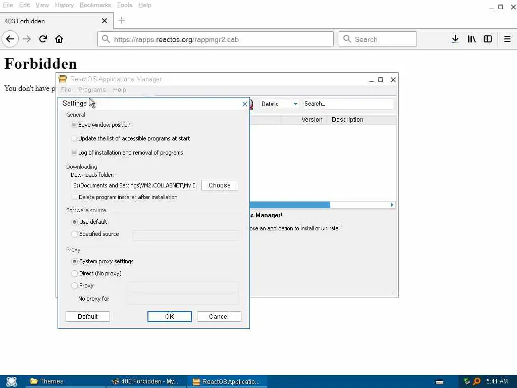Switch to 403 Forbidden taskbar window
Image resolution: width=517 pixels, height=388 pixels.
tap(147, 381)
